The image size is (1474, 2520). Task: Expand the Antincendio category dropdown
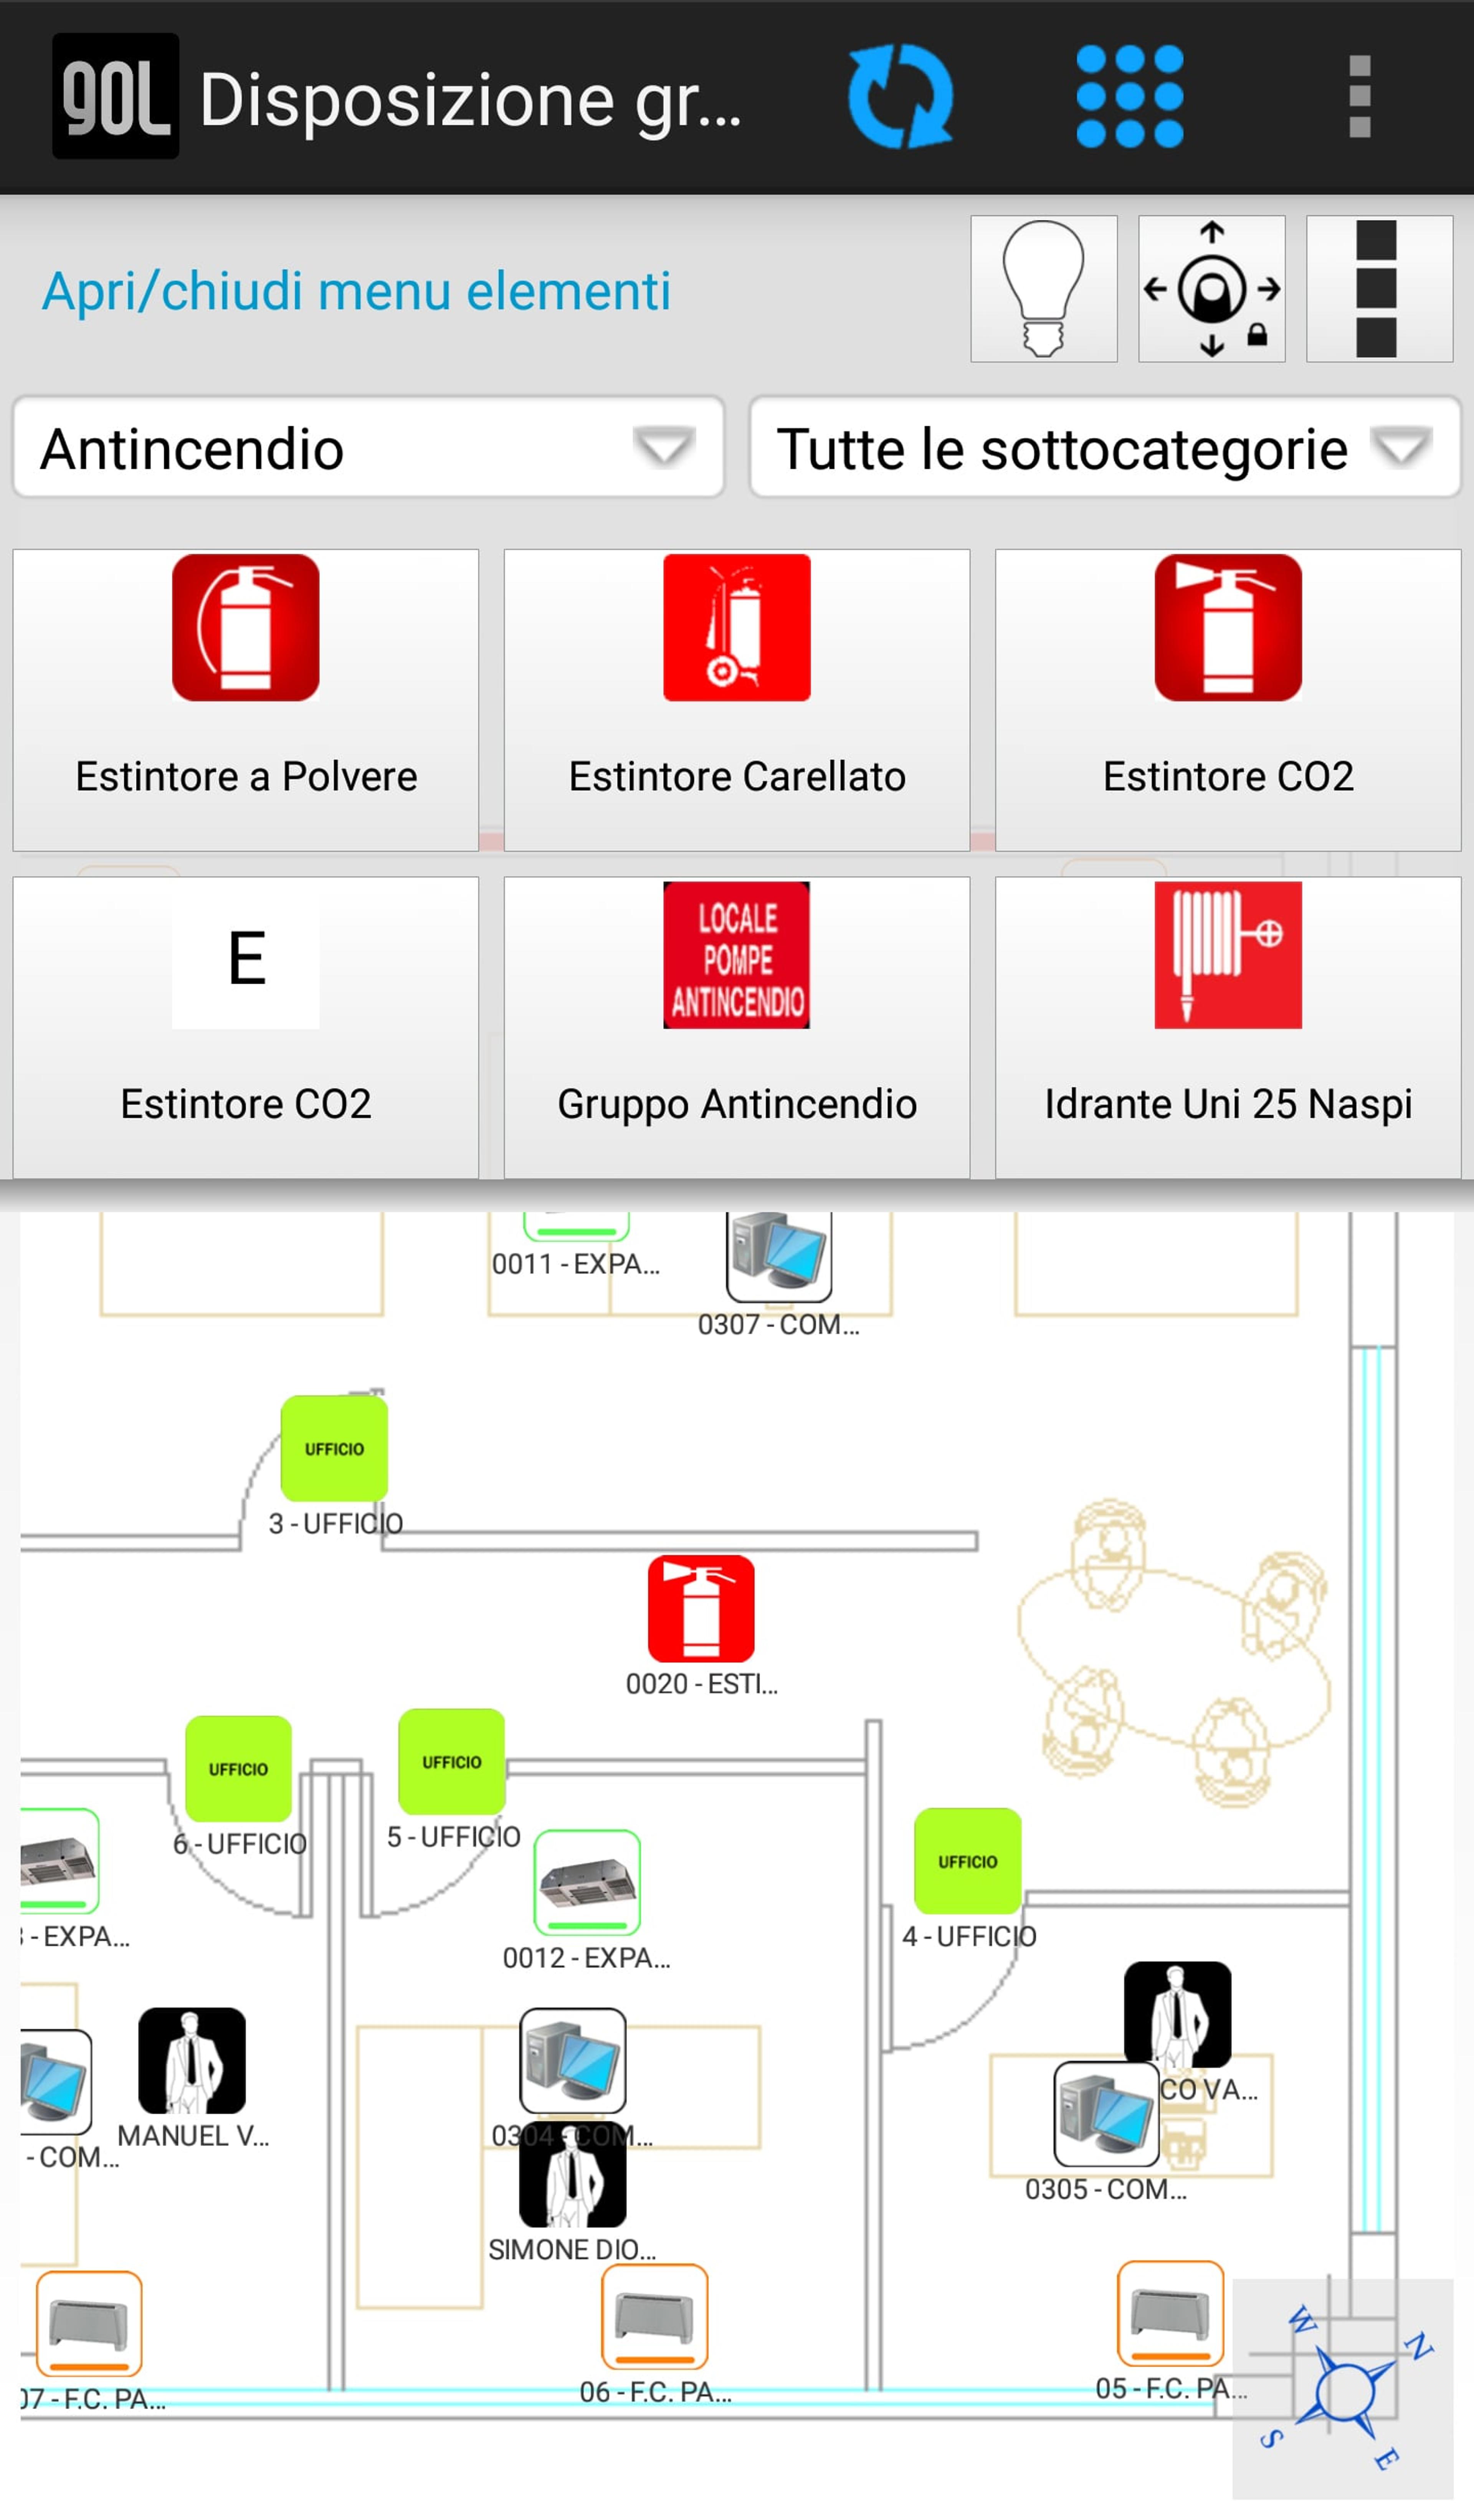point(368,448)
